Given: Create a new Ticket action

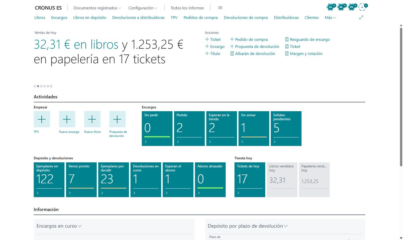Looking at the screenshot, I should coord(213,39).
